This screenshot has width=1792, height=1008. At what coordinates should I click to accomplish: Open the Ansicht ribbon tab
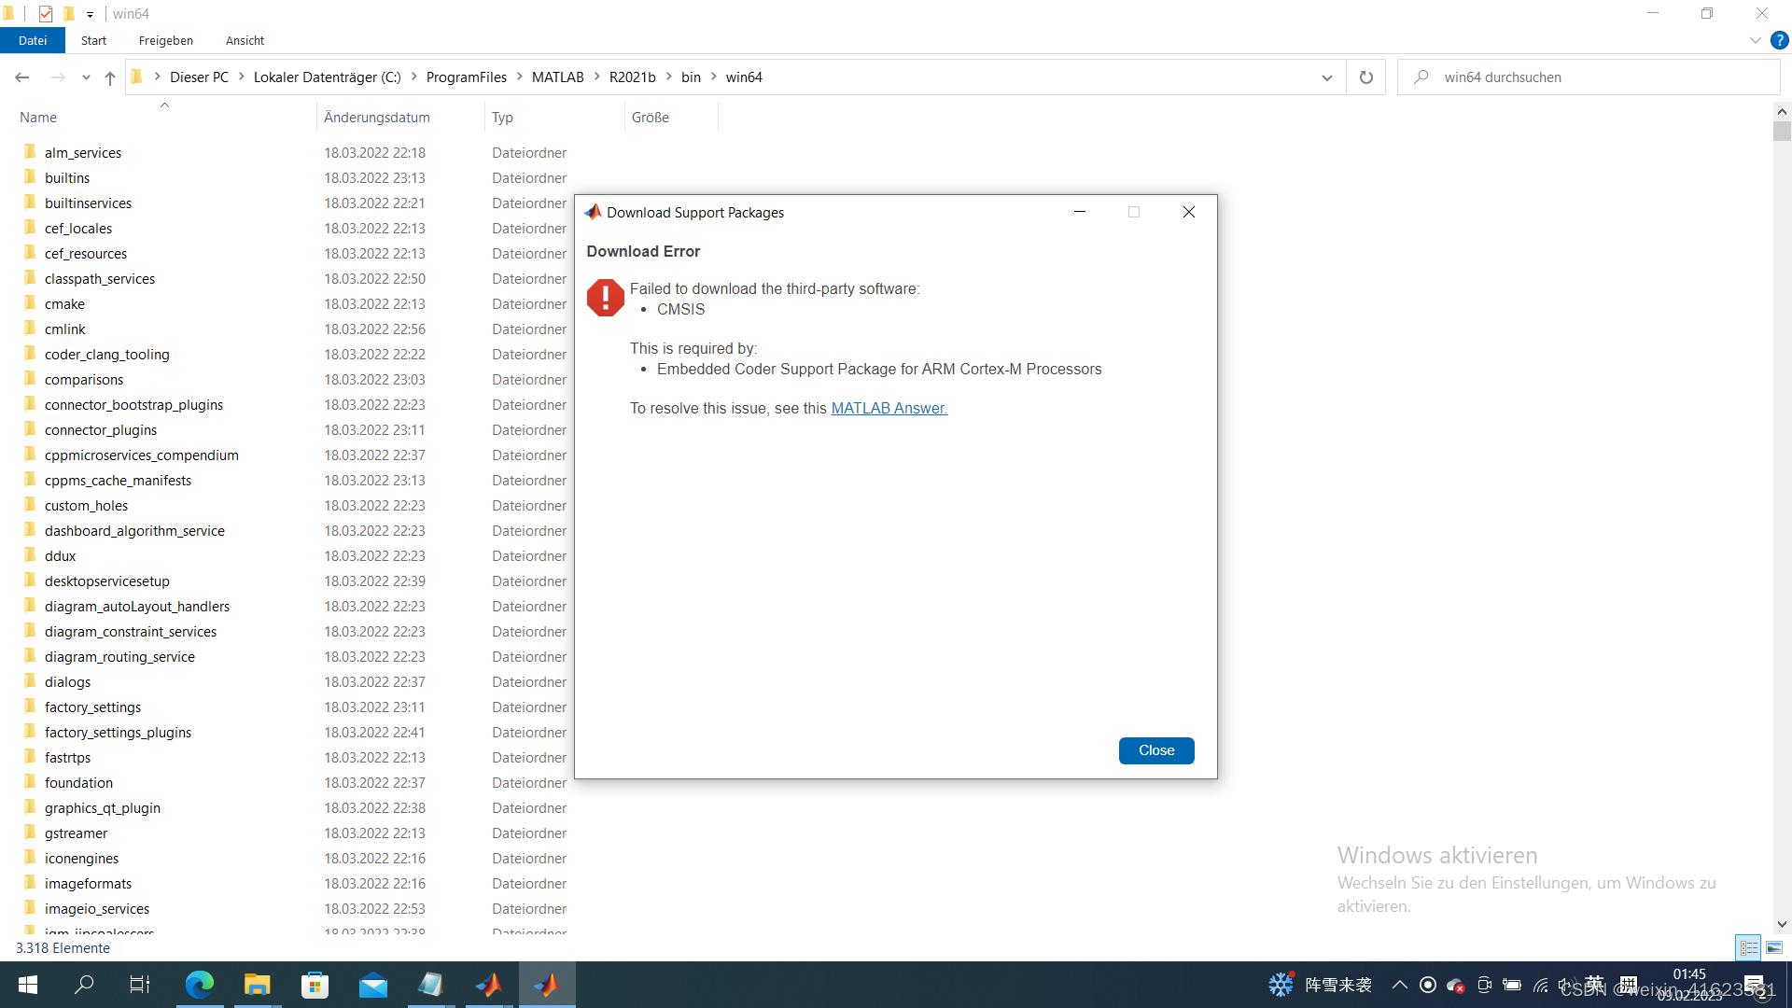click(x=245, y=40)
